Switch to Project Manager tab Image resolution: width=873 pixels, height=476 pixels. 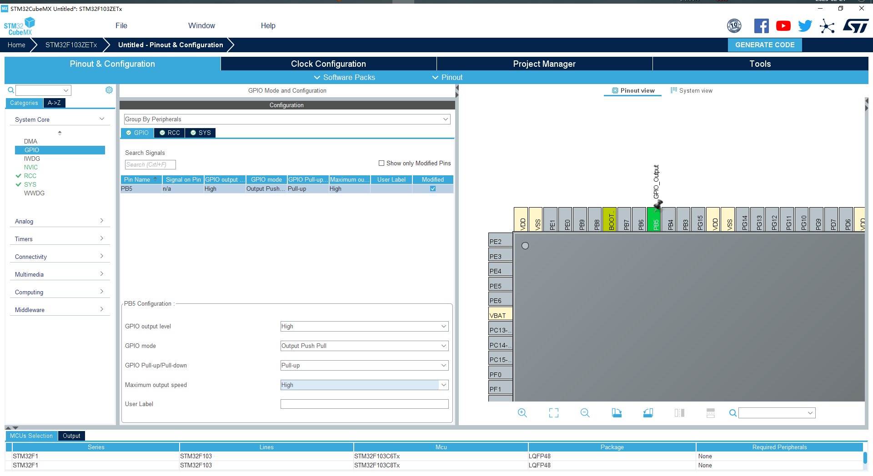pyautogui.click(x=544, y=64)
